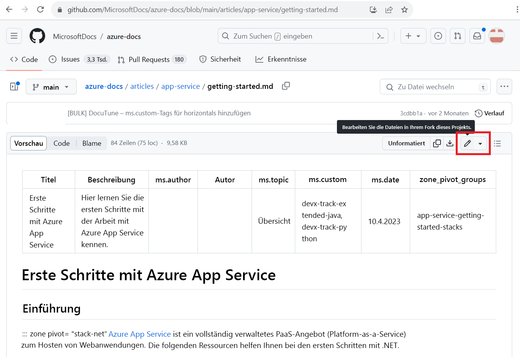Open the three-dot more file actions menu

[x=504, y=87]
